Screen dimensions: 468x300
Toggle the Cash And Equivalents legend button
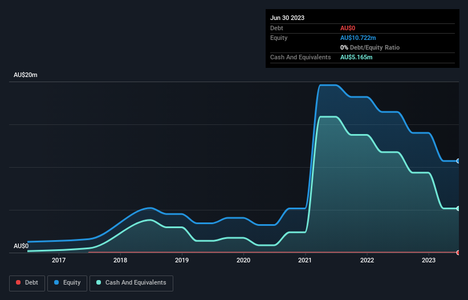tap(131, 283)
